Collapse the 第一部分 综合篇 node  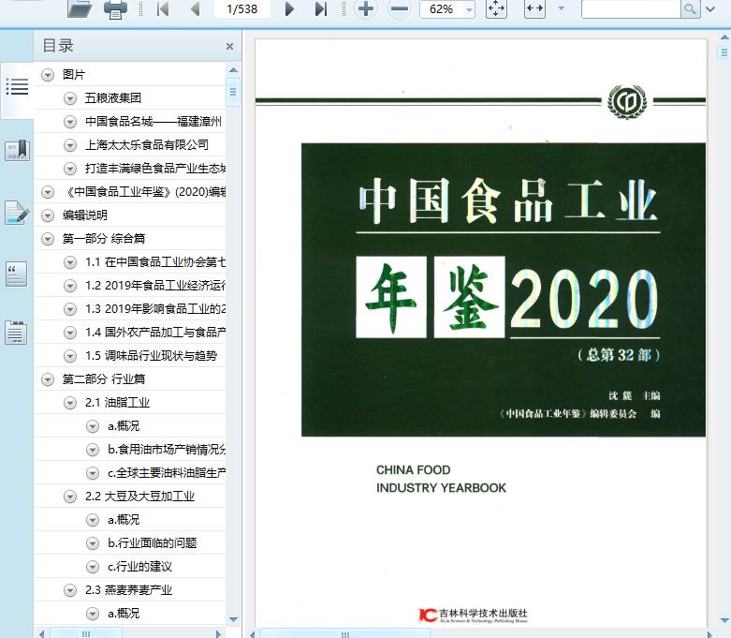tap(48, 239)
